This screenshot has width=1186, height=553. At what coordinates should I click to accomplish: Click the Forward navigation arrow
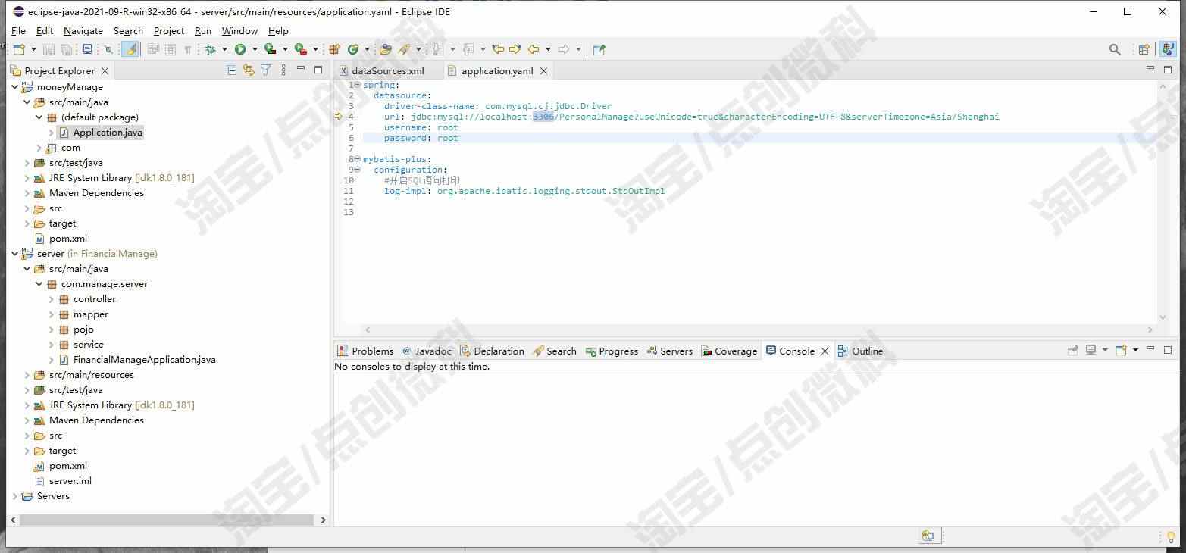point(564,49)
